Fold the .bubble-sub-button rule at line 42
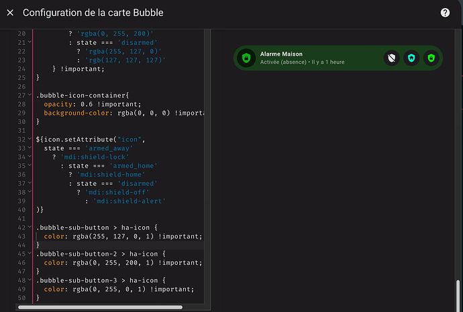 [30, 227]
